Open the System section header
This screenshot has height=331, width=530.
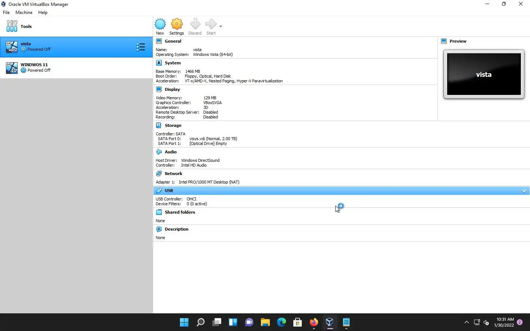(173, 63)
